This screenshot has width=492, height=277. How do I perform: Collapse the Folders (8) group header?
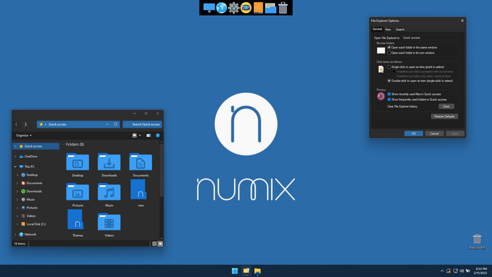64,145
